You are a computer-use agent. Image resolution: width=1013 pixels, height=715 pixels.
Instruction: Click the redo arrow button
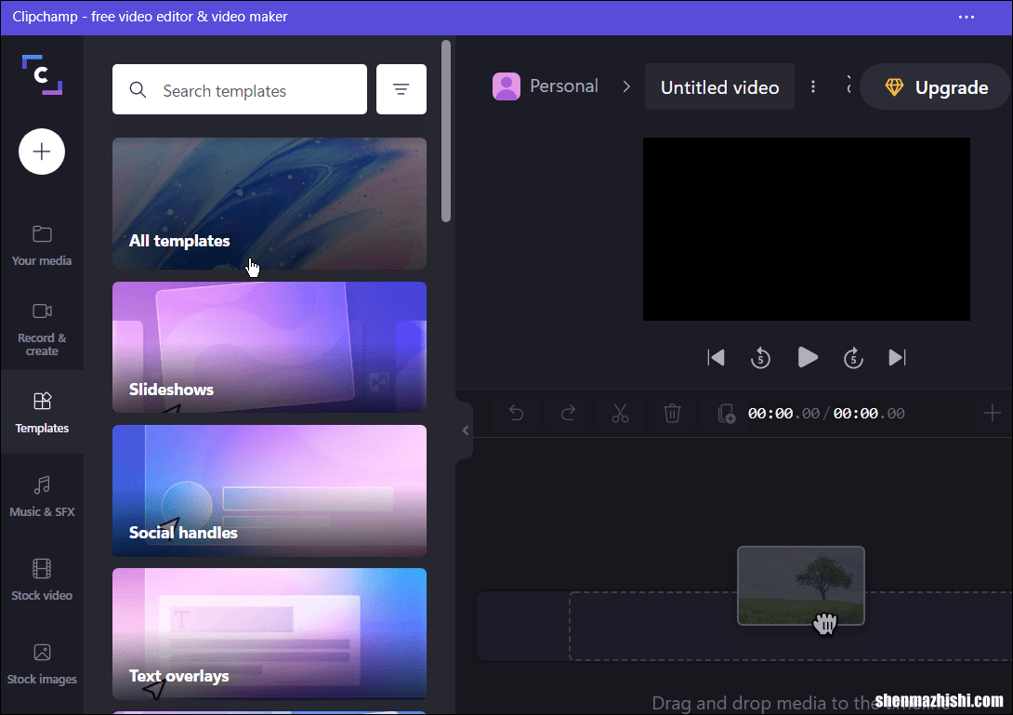[x=568, y=413]
